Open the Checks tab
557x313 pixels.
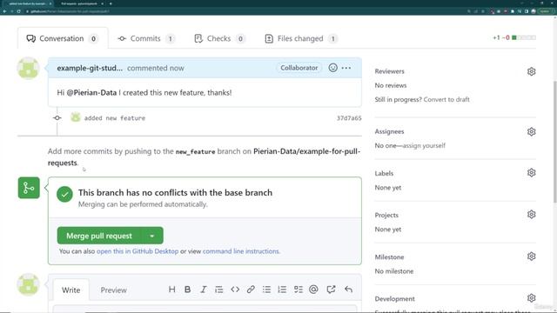click(219, 38)
